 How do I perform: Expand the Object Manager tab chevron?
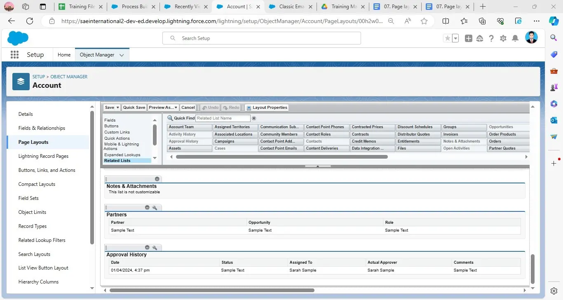pos(122,55)
